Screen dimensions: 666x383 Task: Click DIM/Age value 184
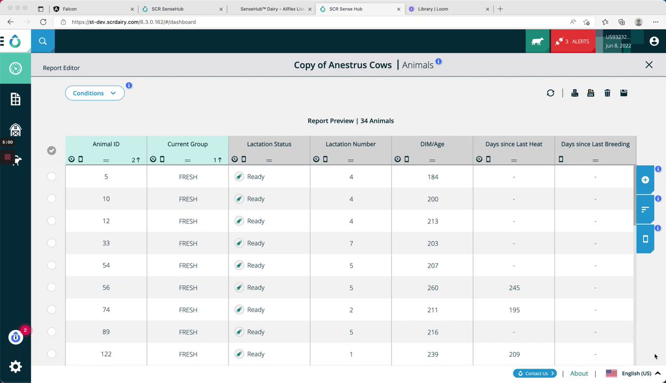pos(433,177)
